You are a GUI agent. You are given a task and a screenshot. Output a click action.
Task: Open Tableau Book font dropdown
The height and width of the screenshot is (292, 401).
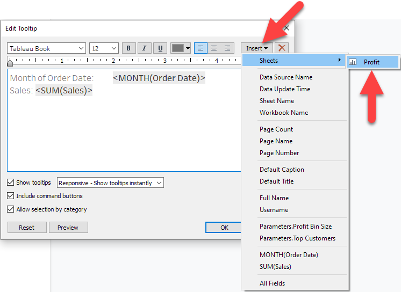click(x=47, y=48)
